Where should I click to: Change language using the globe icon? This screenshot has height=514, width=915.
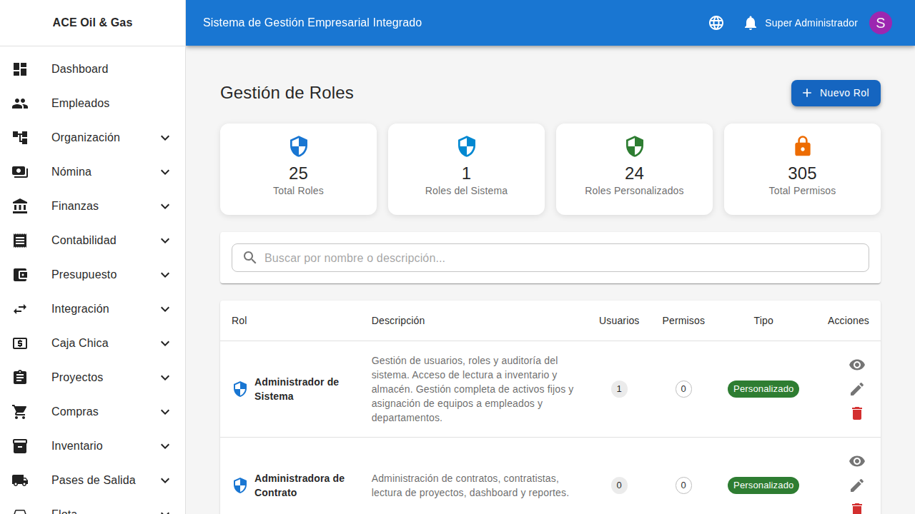click(716, 22)
